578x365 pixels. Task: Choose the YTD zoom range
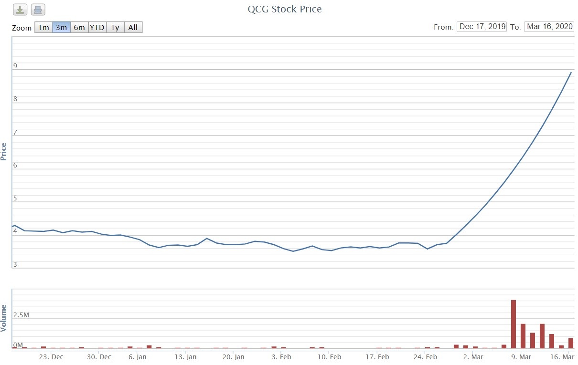click(x=97, y=27)
